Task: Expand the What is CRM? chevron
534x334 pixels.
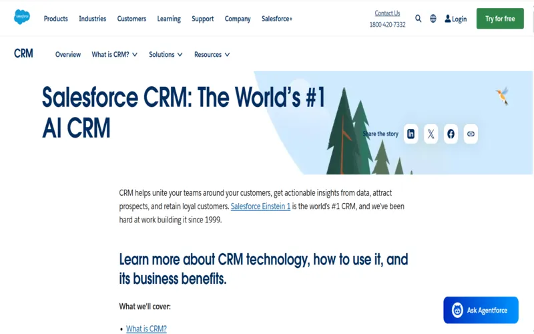Action: click(135, 55)
